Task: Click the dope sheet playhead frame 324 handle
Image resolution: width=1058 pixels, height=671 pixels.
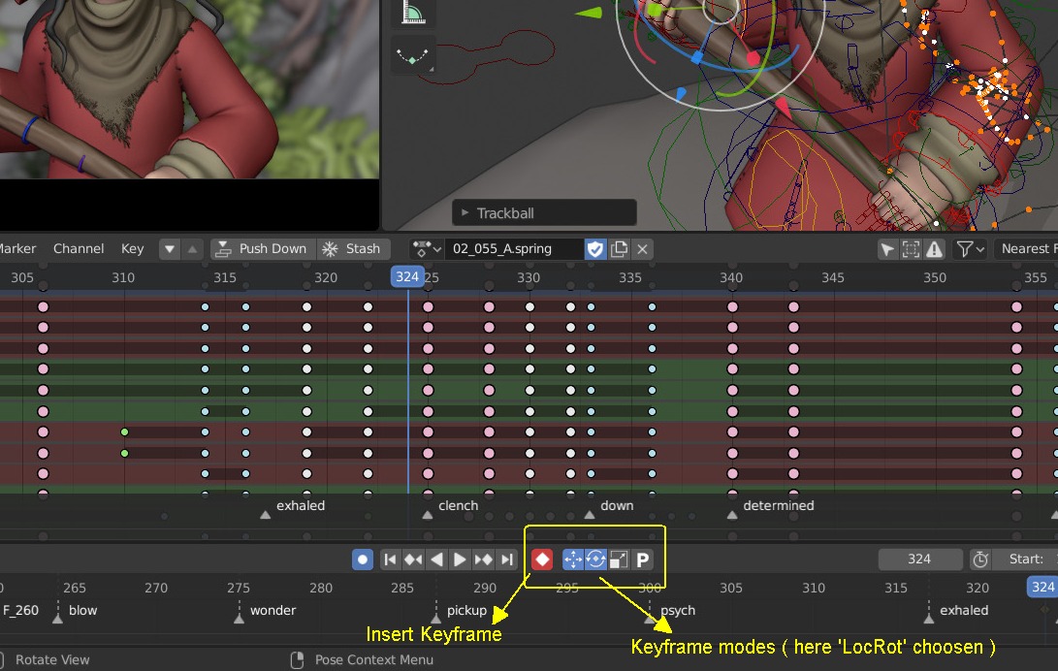Action: (x=407, y=276)
